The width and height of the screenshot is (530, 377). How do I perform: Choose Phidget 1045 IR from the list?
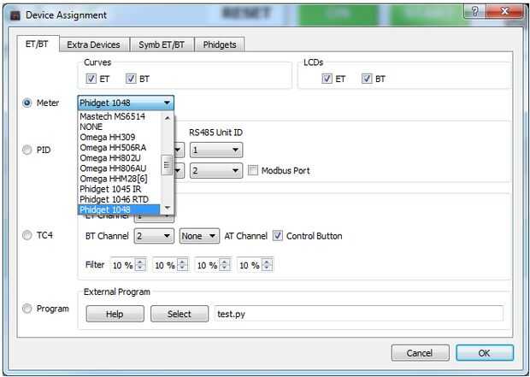pyautogui.click(x=120, y=189)
